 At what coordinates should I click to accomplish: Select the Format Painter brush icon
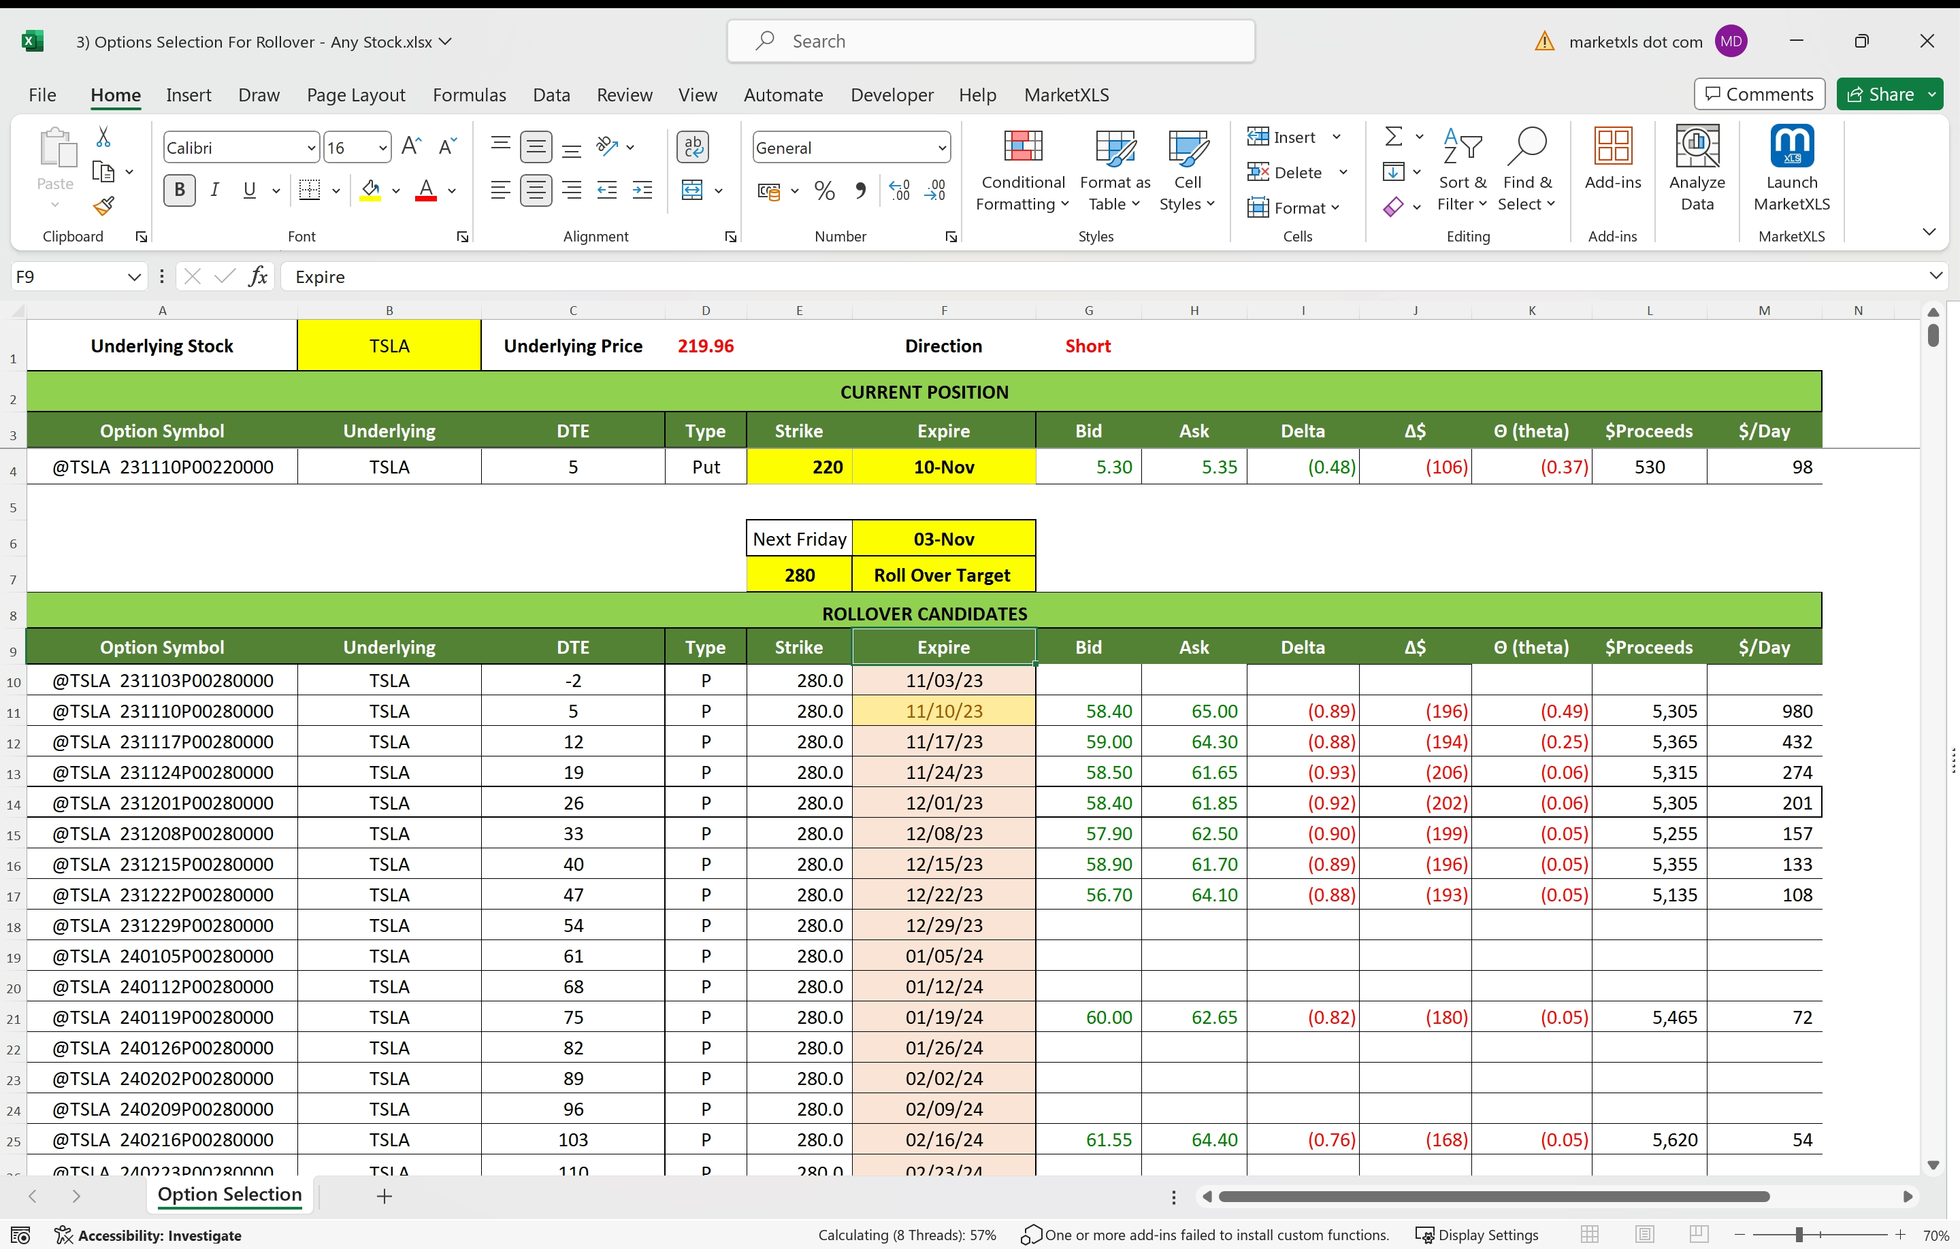(x=103, y=206)
